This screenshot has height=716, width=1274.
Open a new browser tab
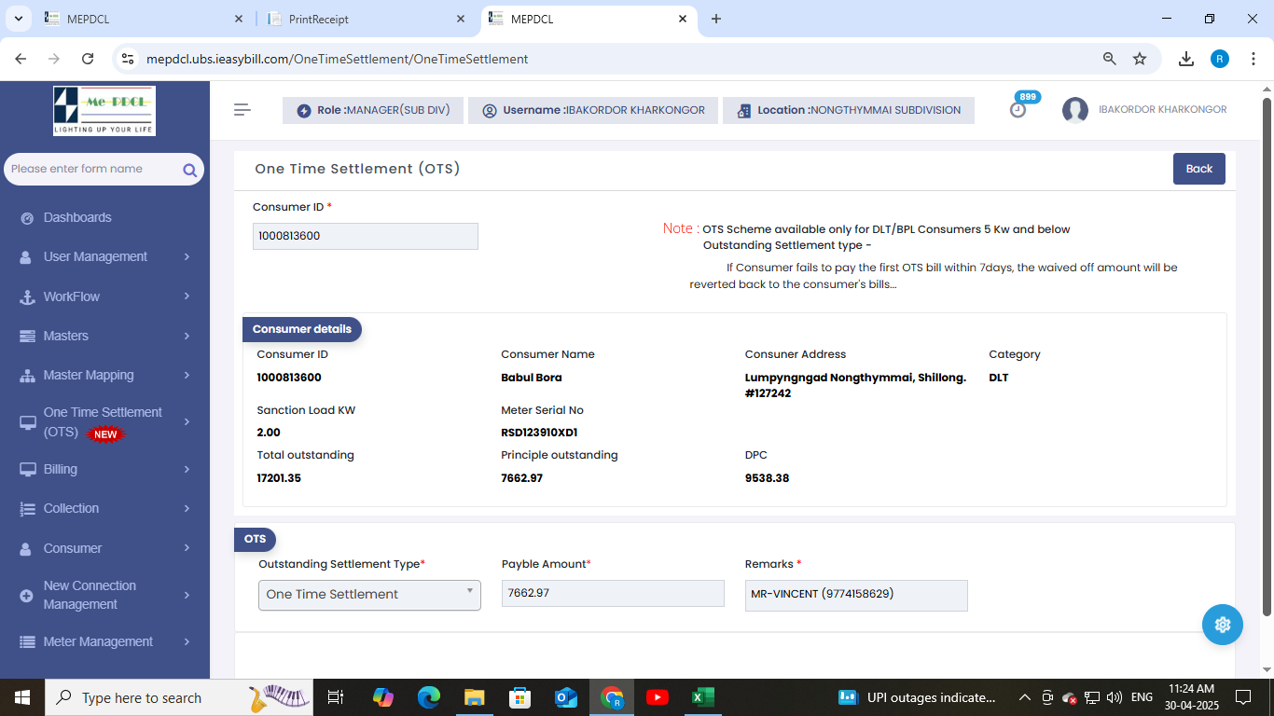[716, 19]
